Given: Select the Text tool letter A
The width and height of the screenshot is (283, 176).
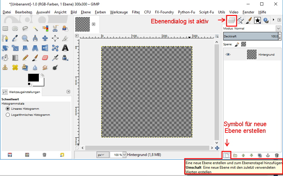Looking at the screenshot, I should tap(65, 48).
